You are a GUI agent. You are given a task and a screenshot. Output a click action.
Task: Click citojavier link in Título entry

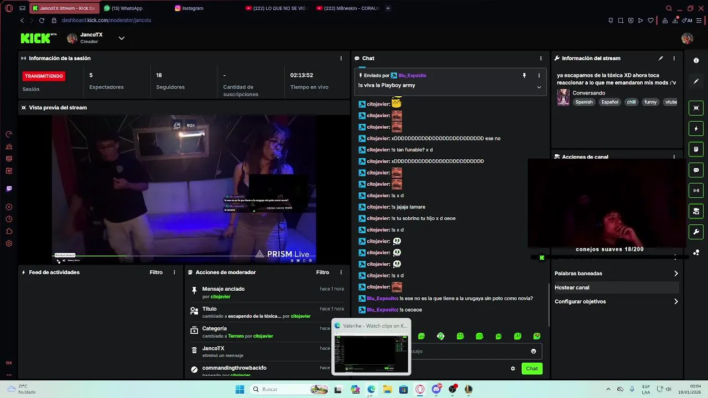coord(300,316)
